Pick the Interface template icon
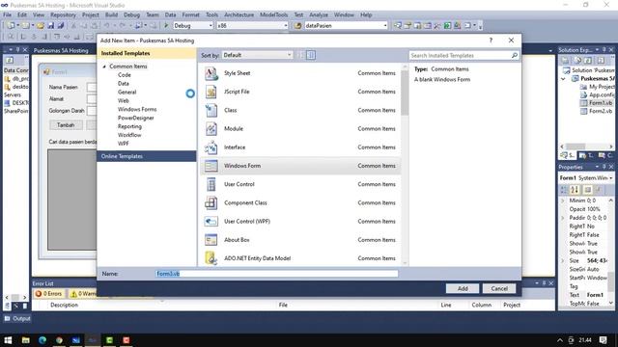 (x=211, y=147)
